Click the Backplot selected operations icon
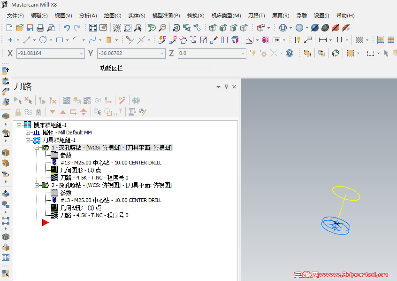Screen dimensions: 397x281 pyautogui.click(x=67, y=101)
